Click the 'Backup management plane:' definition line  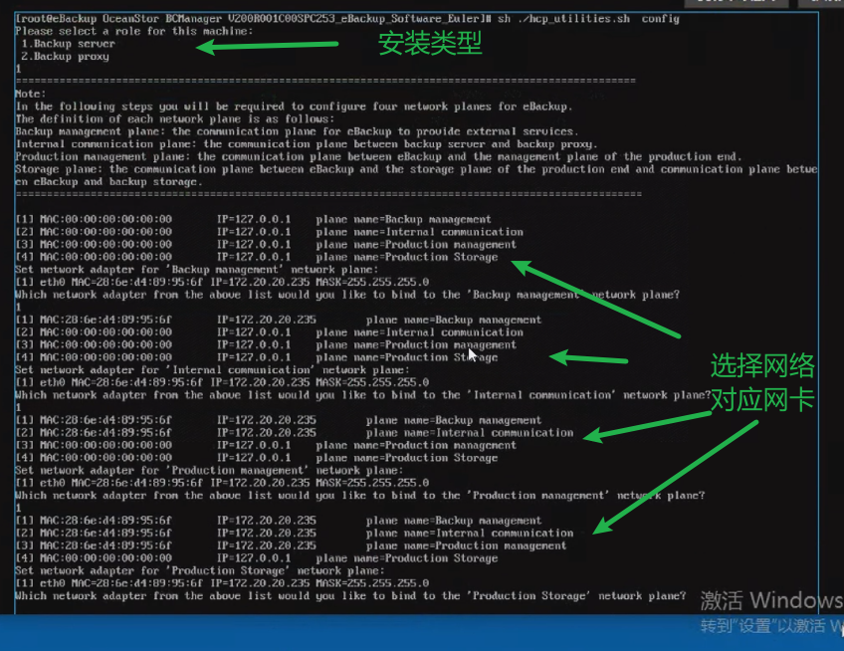(x=296, y=131)
